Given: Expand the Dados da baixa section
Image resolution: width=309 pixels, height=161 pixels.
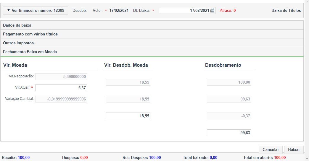Looking at the screenshot, I should click(x=152, y=25).
